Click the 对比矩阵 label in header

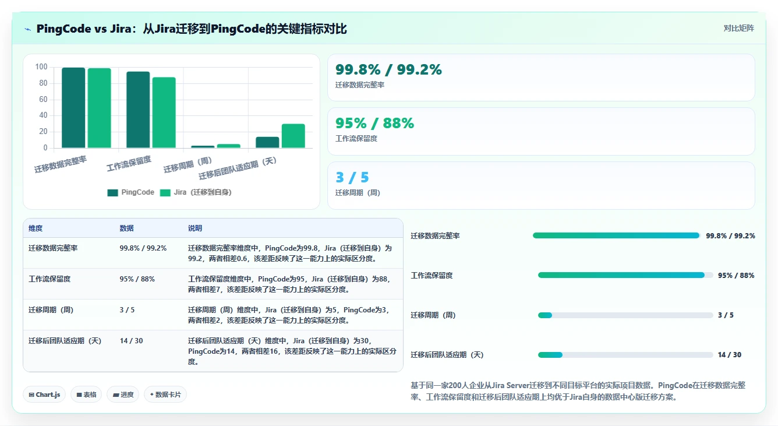point(739,29)
